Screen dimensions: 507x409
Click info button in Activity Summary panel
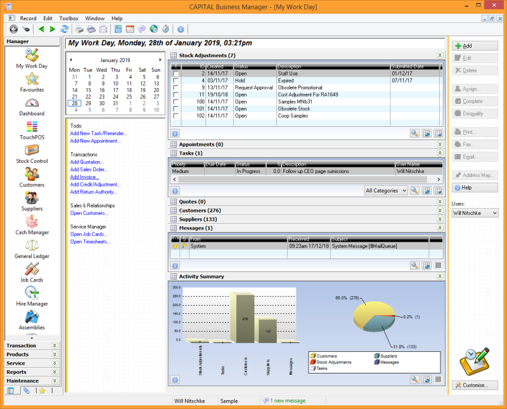175,380
